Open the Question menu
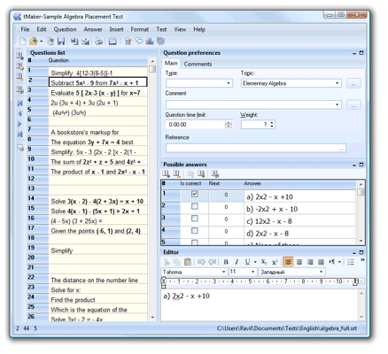388x354 pixels. 65,29
